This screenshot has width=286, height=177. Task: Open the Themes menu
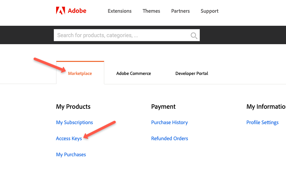[151, 11]
